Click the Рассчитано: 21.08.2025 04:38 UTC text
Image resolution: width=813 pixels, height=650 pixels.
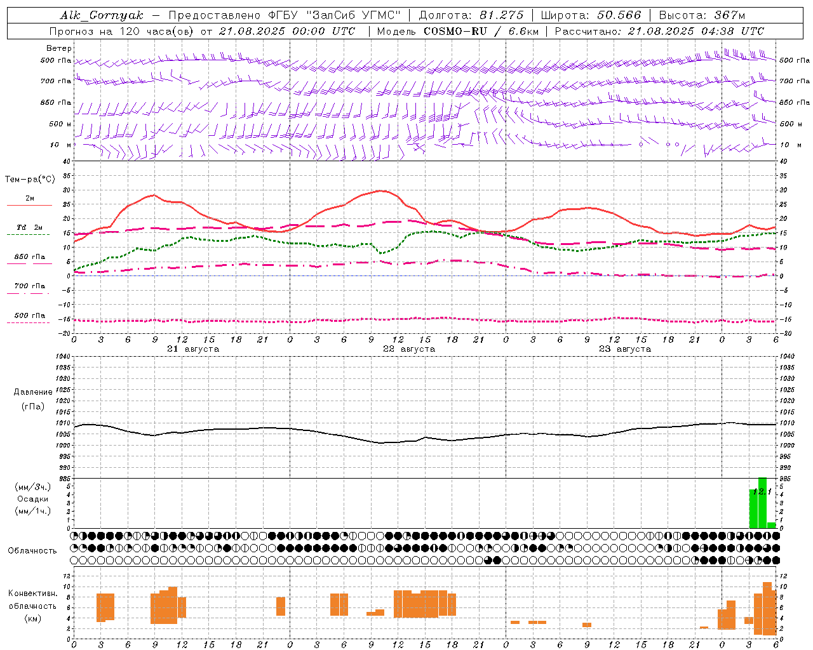coord(659,31)
